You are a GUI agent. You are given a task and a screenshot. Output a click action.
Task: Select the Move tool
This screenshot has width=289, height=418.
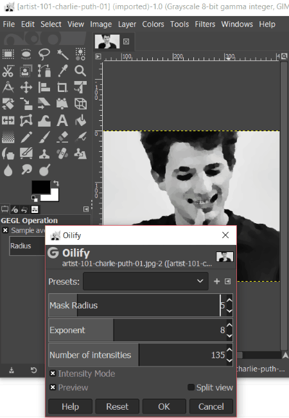pos(26,87)
